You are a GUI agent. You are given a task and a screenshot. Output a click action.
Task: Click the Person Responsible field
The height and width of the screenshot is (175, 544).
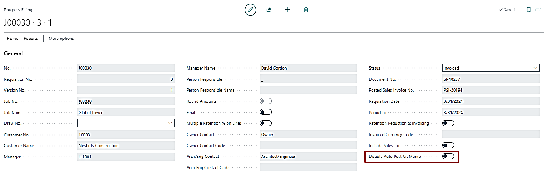tap(308, 79)
